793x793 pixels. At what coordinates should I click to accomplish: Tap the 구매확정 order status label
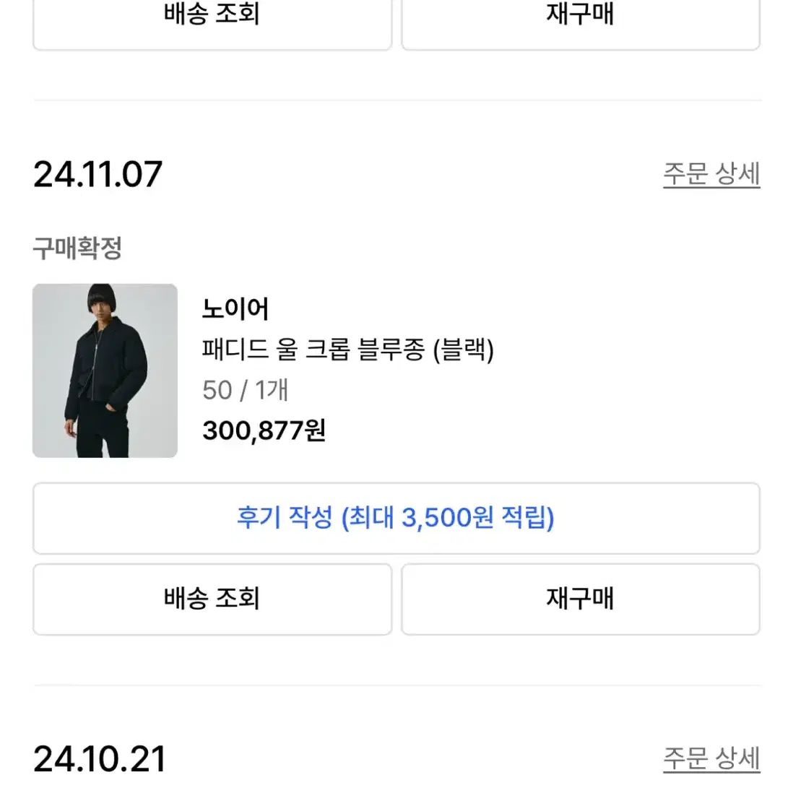[x=77, y=248]
